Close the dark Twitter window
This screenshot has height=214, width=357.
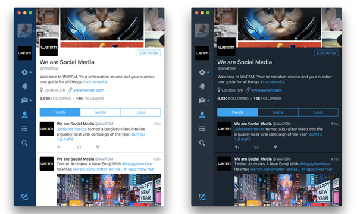(x=197, y=12)
